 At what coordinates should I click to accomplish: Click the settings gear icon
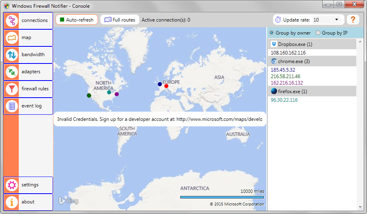pyautogui.click(x=12, y=185)
